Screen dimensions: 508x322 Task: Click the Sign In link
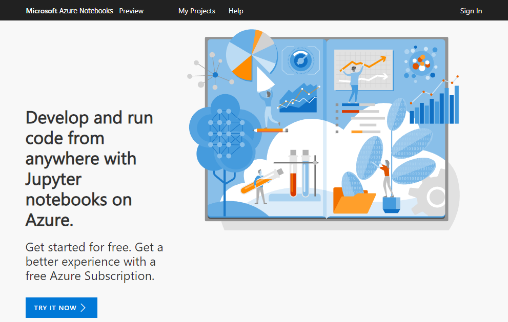471,11
